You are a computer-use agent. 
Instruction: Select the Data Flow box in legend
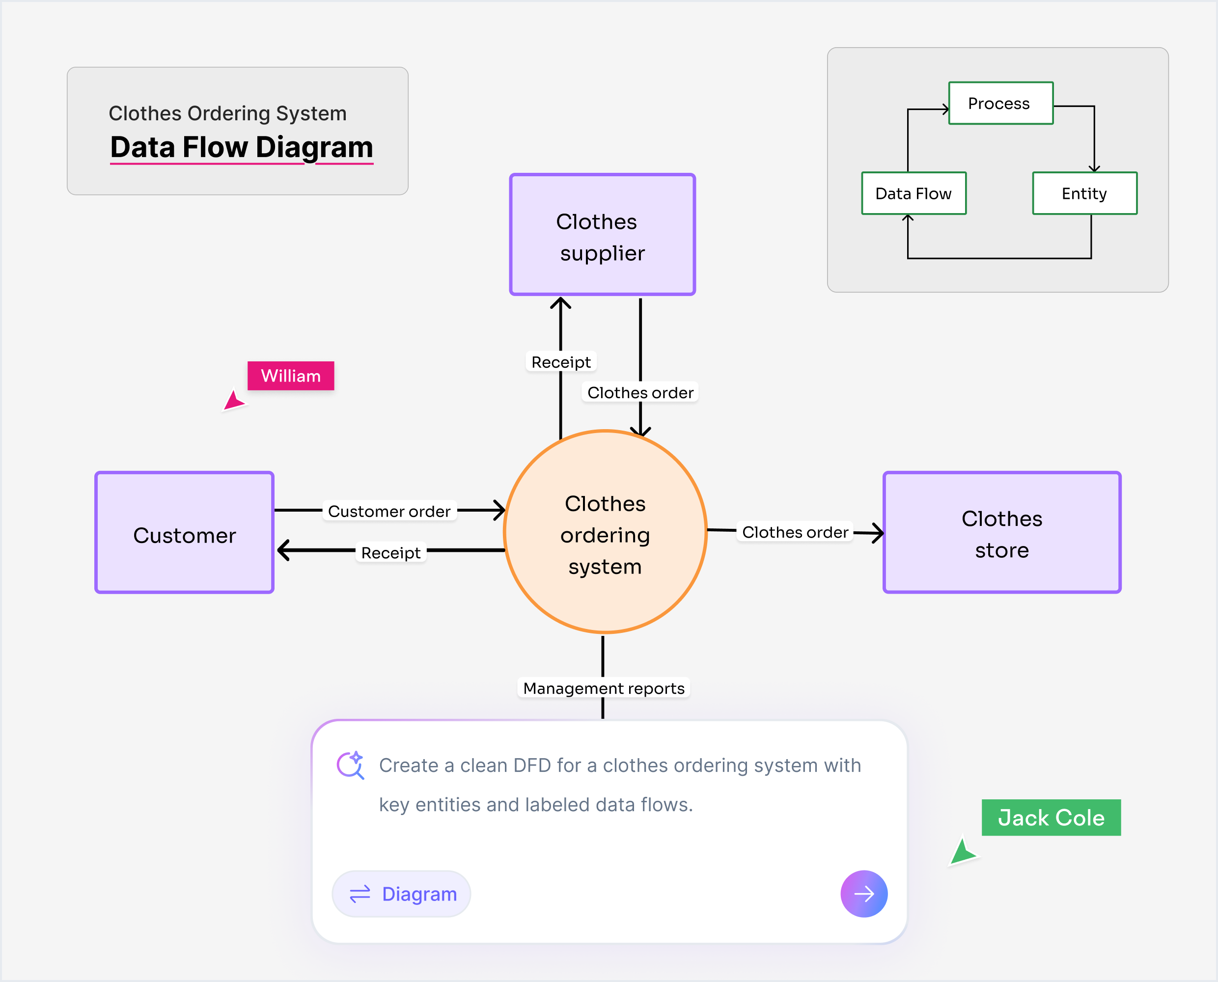(x=913, y=193)
